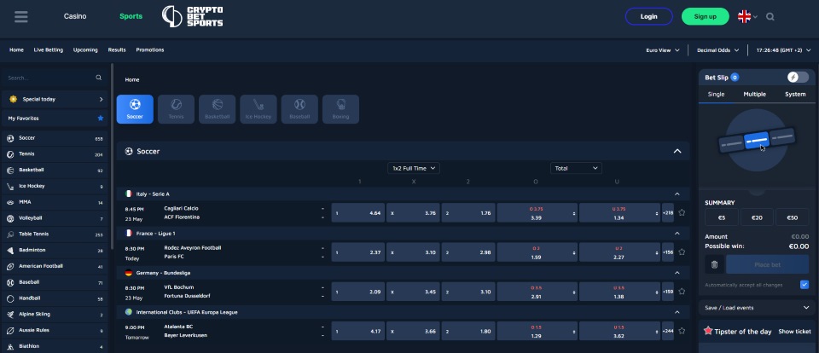819x353 pixels.
Task: Open Volleyball in the sidebar list
Action: coord(55,218)
